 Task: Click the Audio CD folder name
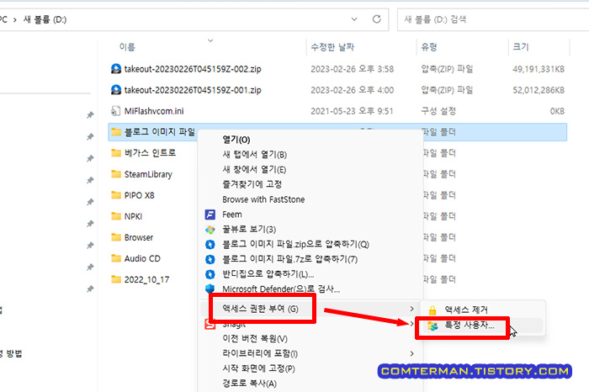142,258
